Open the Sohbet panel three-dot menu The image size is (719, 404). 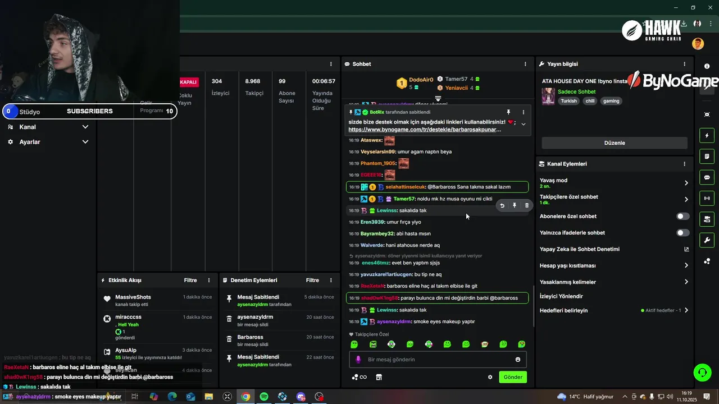(525, 64)
